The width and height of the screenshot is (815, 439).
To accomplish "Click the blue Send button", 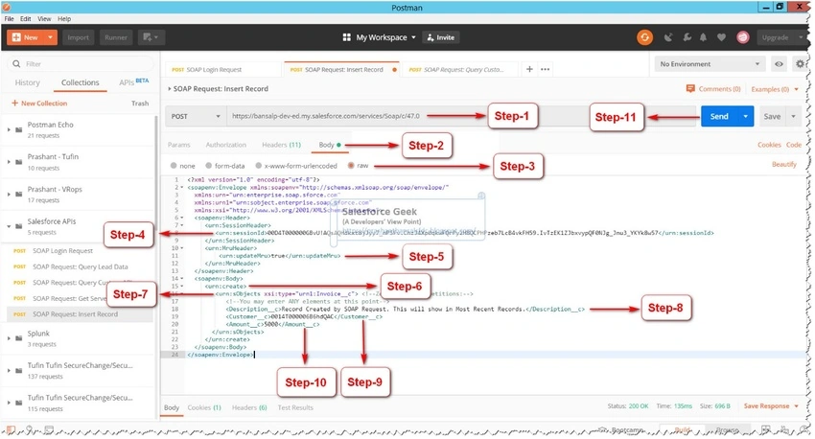I will pos(719,116).
